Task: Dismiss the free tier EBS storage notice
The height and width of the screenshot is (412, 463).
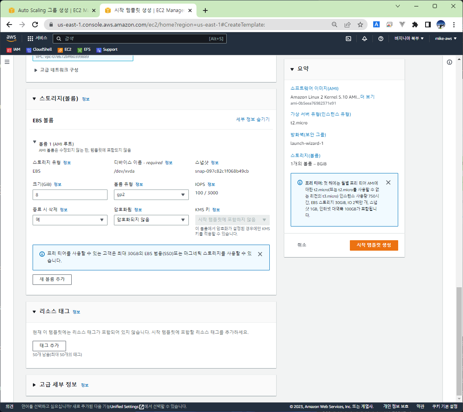Action: click(x=260, y=254)
